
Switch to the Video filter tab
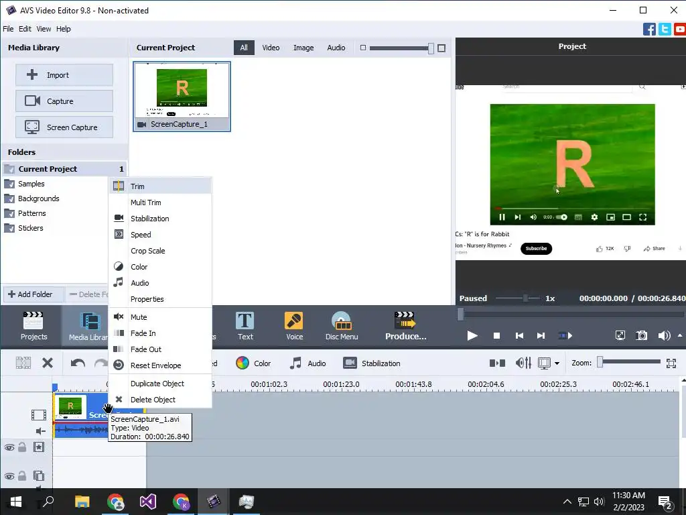coord(271,48)
